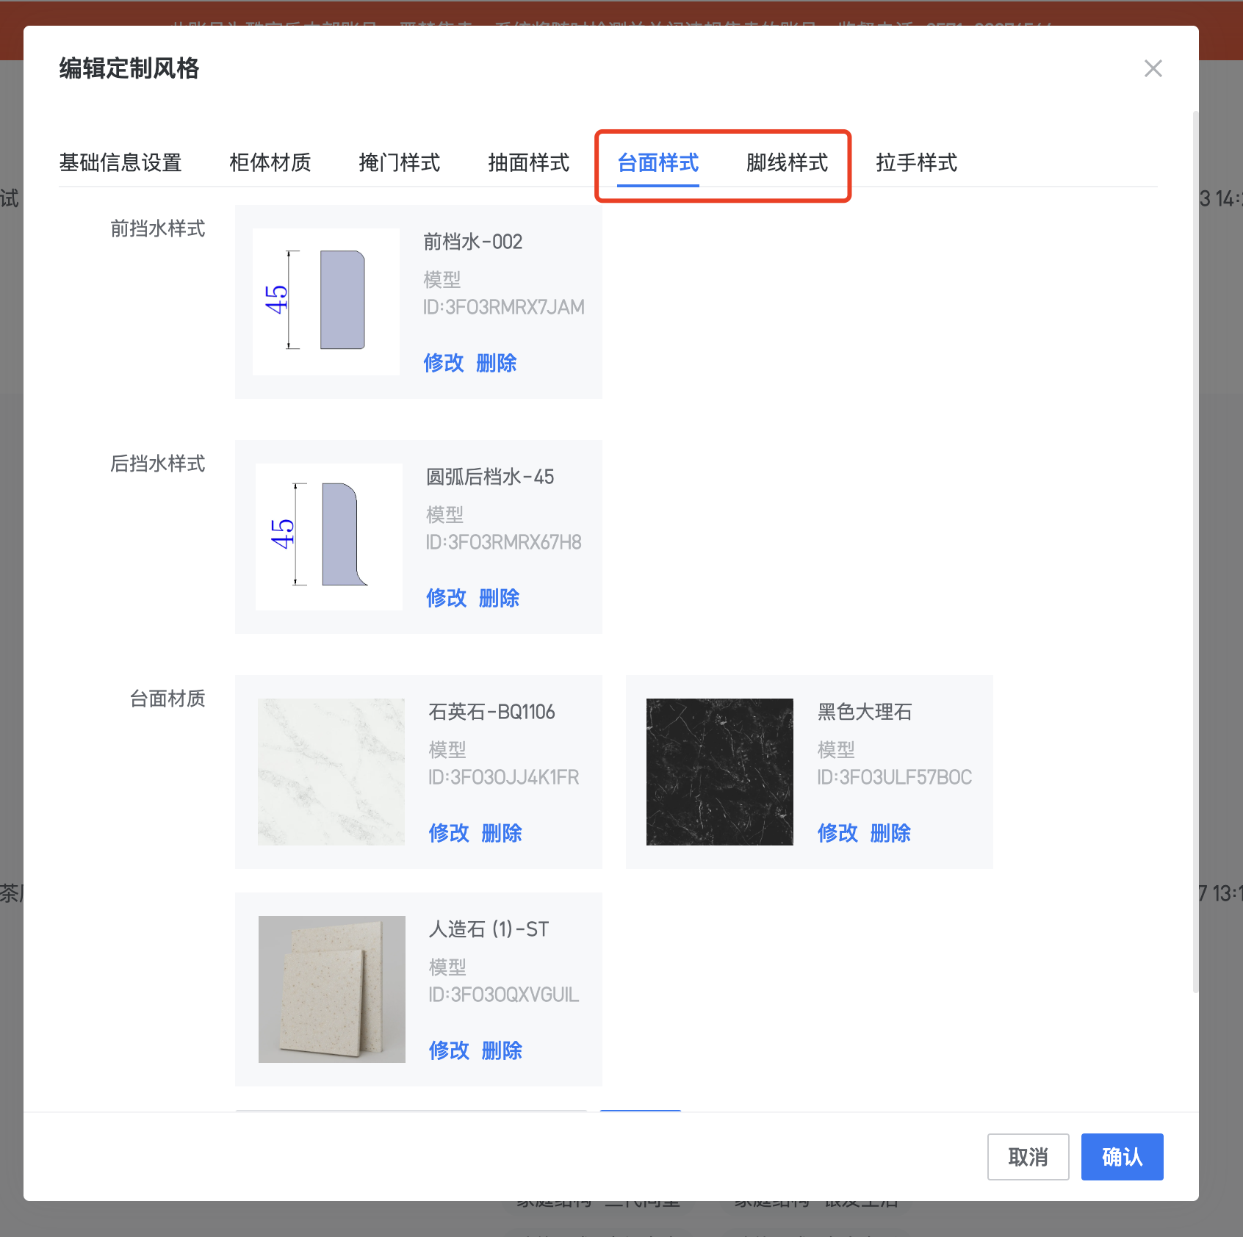Screen dimensions: 1243x1237
Task: Click the 台面样式 tab
Action: coord(657,162)
